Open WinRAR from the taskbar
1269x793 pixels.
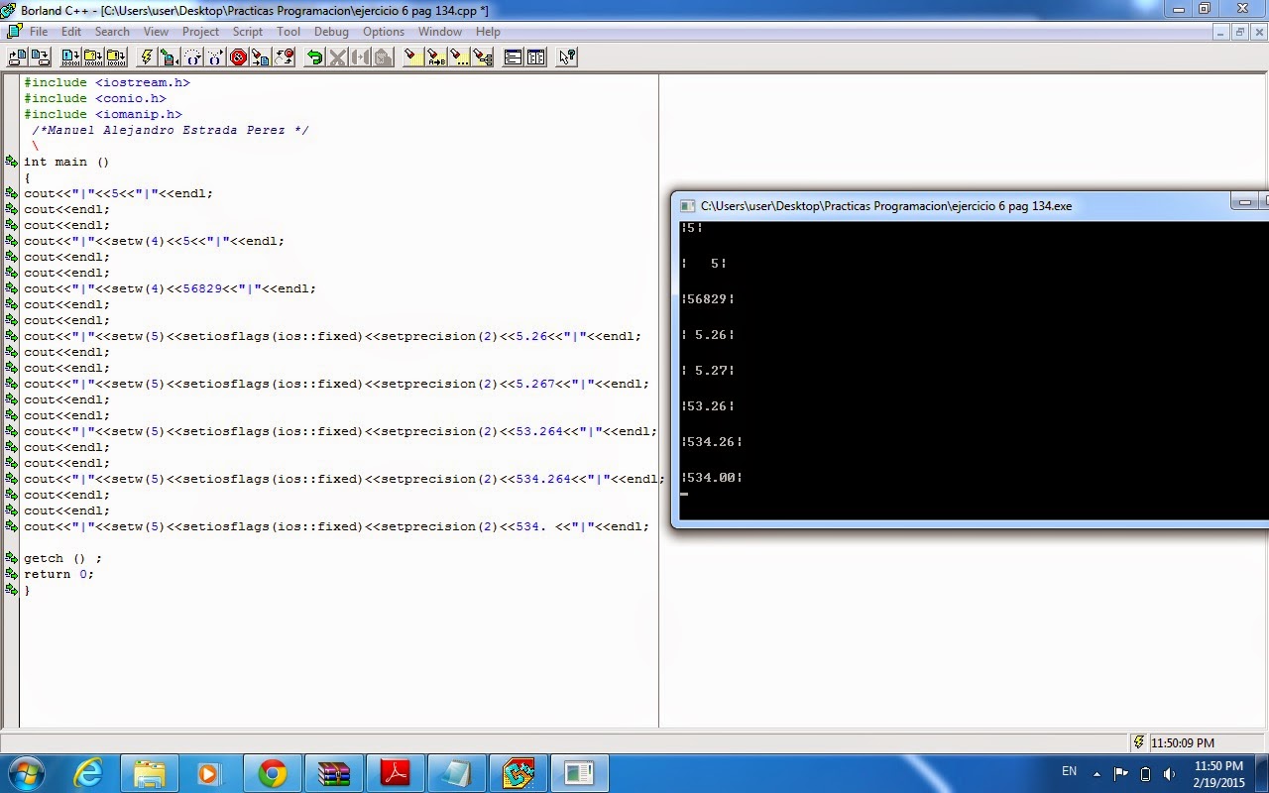coord(334,771)
